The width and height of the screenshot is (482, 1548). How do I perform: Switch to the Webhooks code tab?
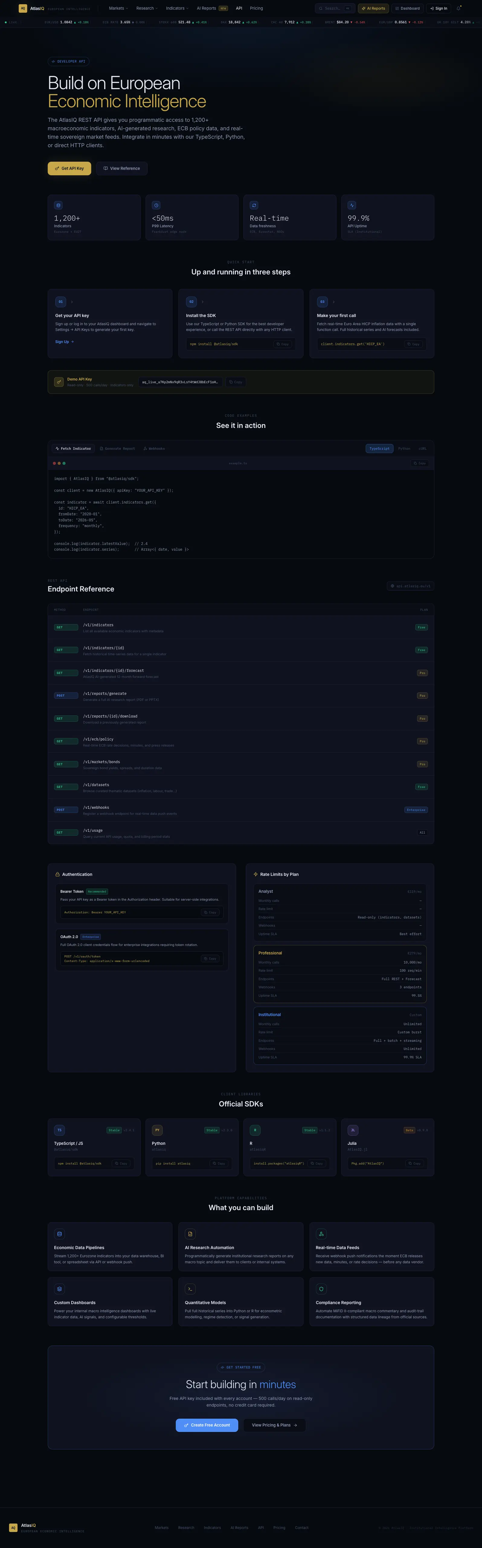point(154,448)
